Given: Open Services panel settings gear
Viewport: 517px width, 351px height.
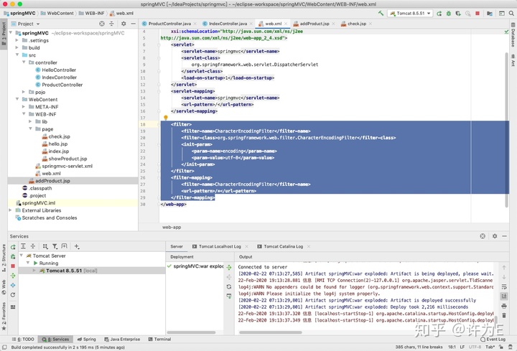Looking at the screenshot, I should (495, 236).
